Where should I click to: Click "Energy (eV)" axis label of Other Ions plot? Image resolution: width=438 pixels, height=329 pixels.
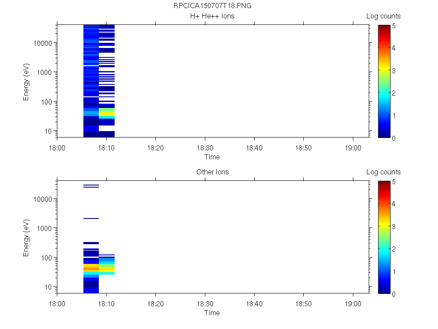point(26,238)
